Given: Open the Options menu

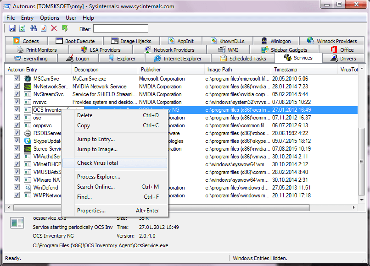Looking at the screenshot, I should coord(50,18).
